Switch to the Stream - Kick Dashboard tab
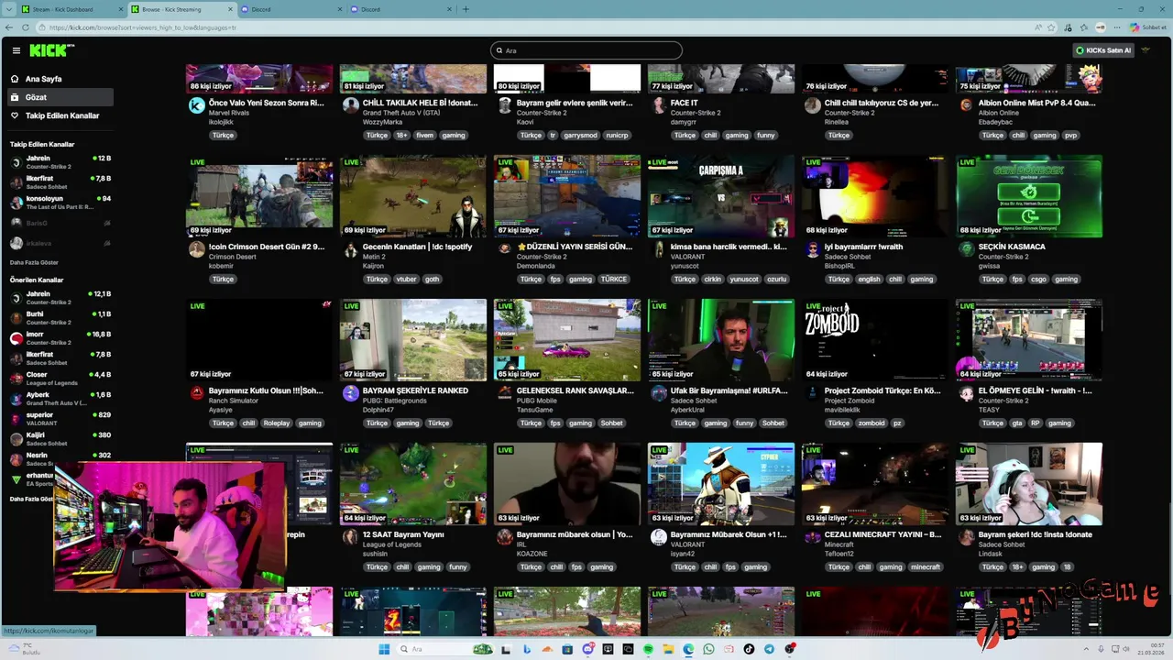The height and width of the screenshot is (660, 1173). point(71,9)
